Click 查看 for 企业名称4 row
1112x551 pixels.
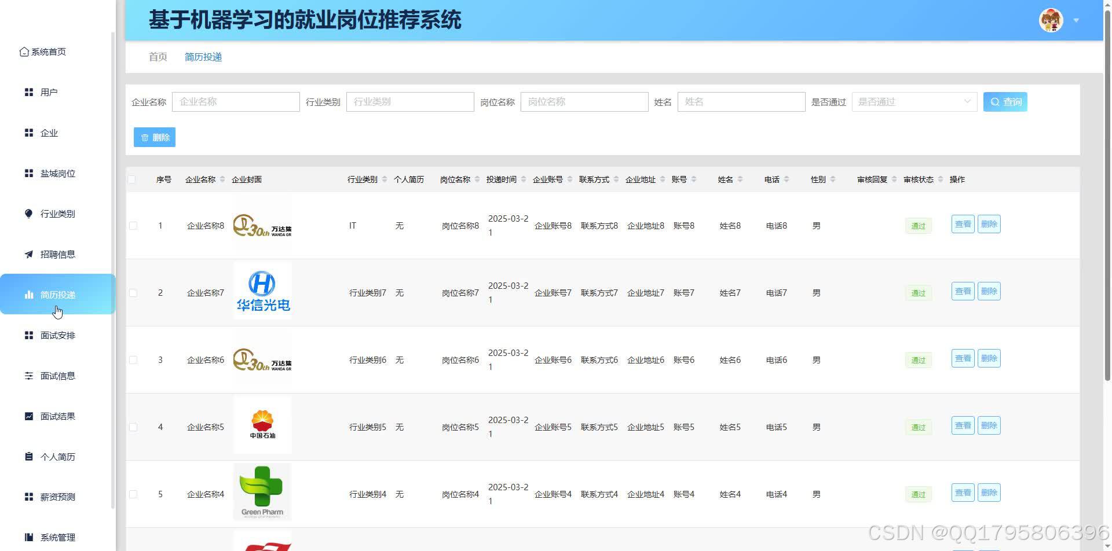pyautogui.click(x=963, y=493)
